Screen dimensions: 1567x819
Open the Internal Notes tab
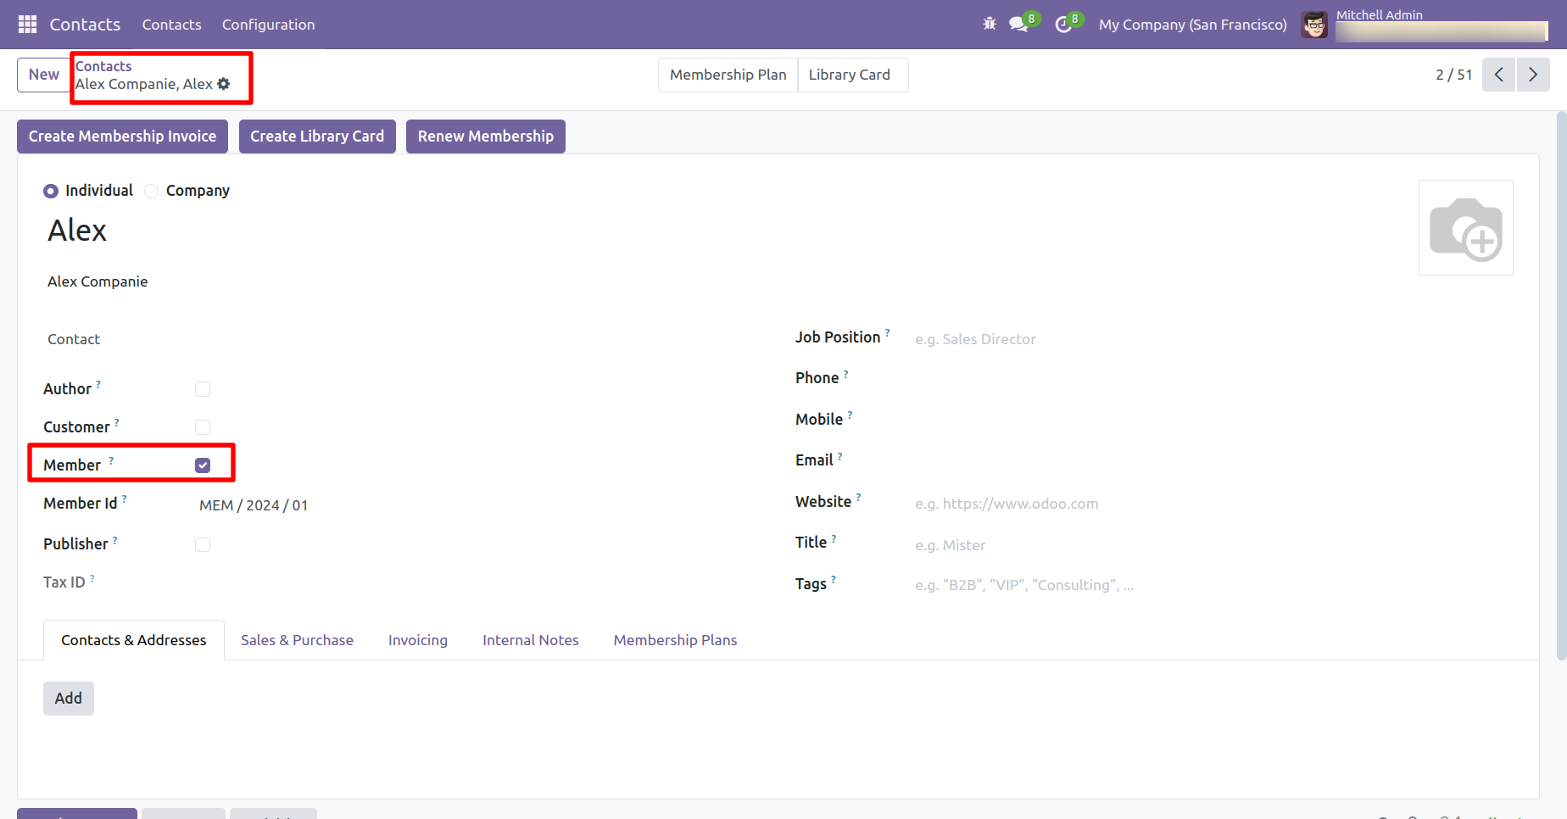pos(531,640)
